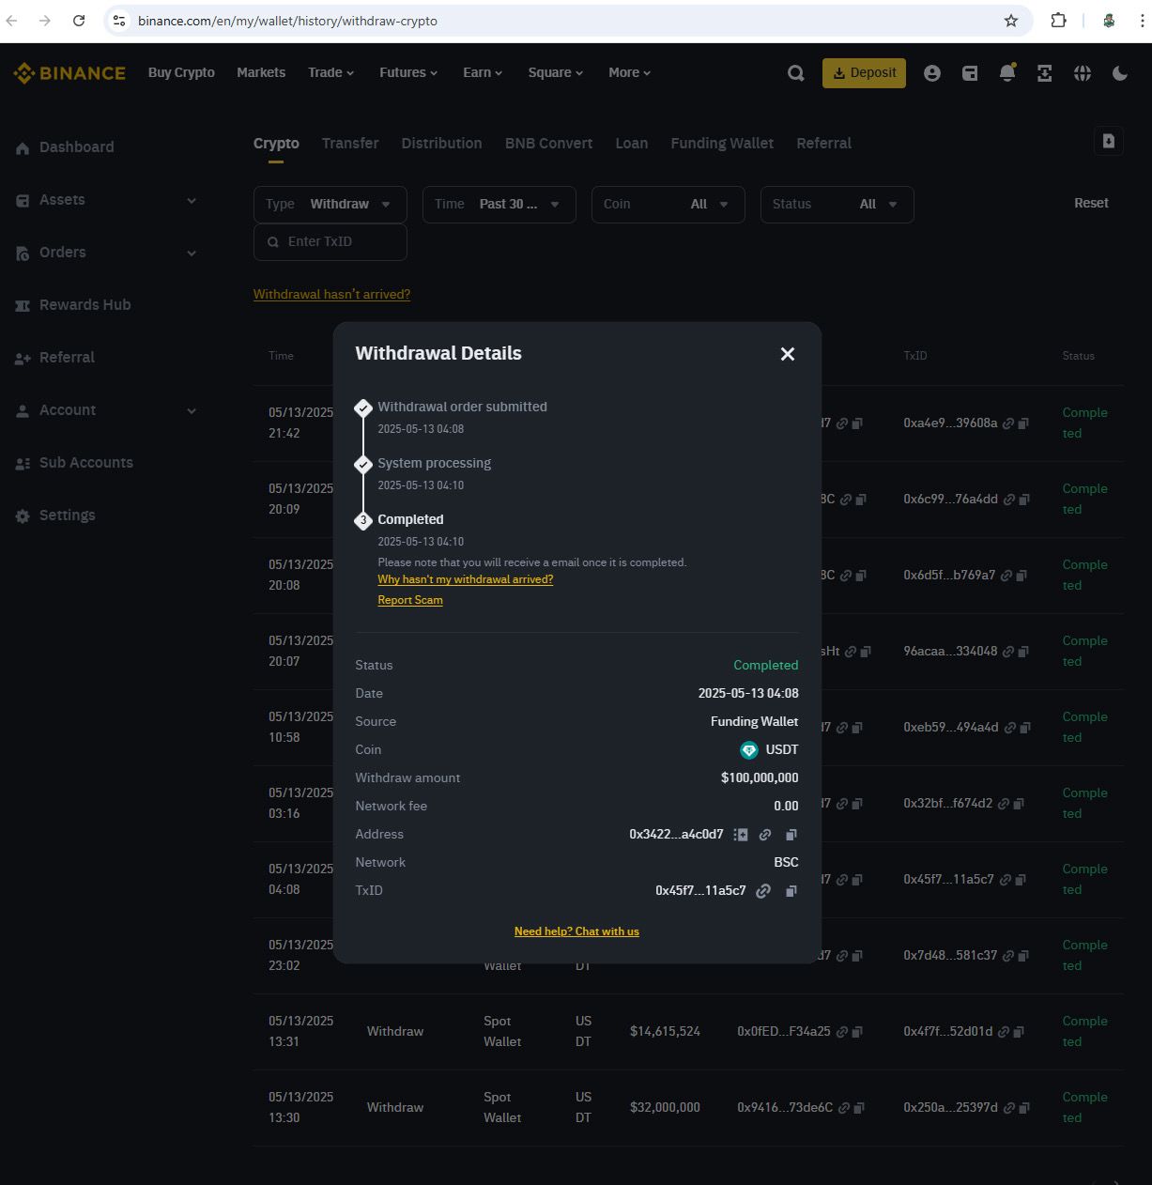Open browser extensions puzzle icon

1058,21
